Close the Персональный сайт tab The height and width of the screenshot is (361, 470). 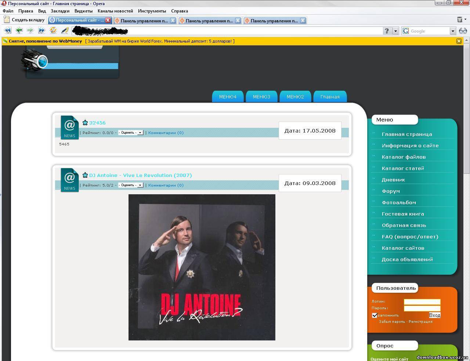tap(108, 20)
